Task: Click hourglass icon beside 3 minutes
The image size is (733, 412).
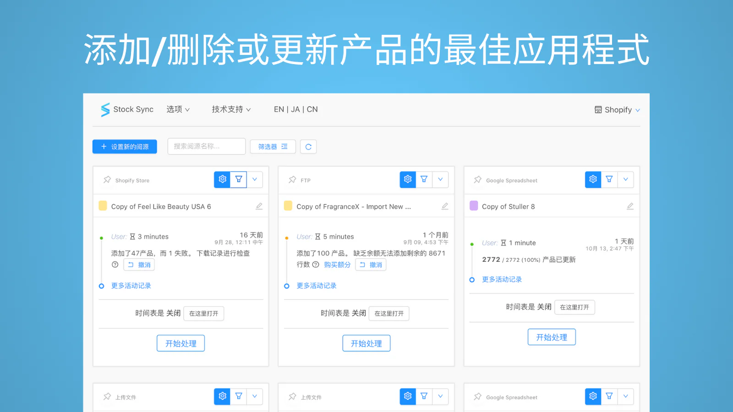Action: pos(132,237)
